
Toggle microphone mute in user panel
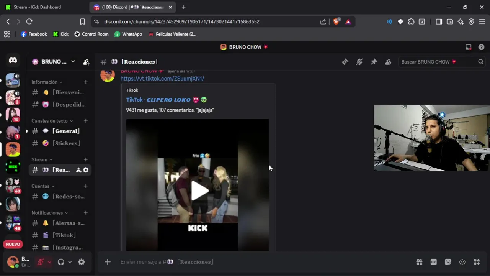click(x=40, y=262)
